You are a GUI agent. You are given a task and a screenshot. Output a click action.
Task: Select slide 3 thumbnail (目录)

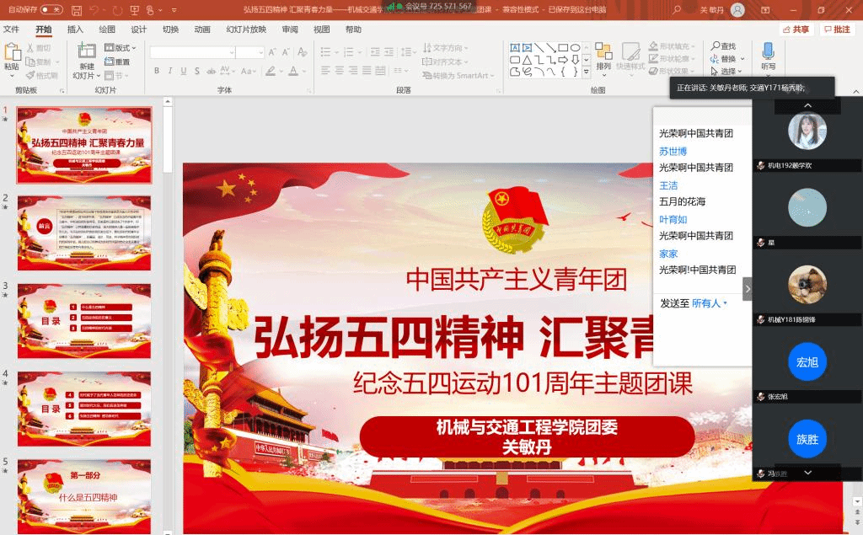84,321
